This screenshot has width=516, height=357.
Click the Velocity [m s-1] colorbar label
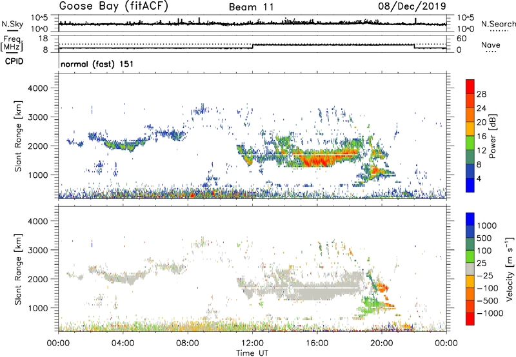click(510, 269)
